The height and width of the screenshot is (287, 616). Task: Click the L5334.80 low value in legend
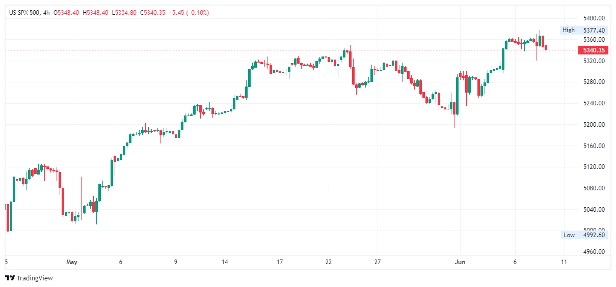[x=125, y=12]
